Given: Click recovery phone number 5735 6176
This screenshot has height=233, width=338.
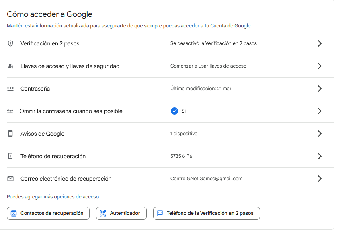Looking at the screenshot, I should (x=181, y=156).
